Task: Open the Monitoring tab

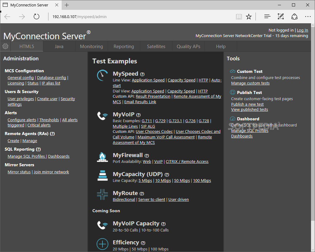Action: [91, 46]
